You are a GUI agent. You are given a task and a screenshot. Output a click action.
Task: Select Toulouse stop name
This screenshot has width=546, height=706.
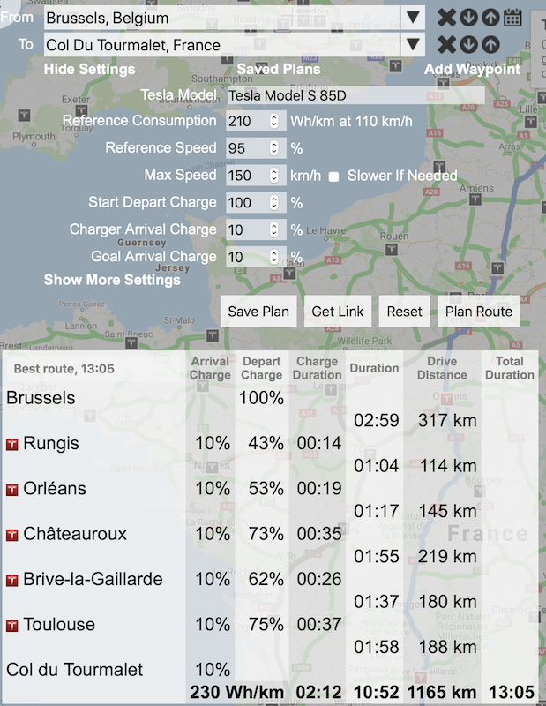[59, 625]
